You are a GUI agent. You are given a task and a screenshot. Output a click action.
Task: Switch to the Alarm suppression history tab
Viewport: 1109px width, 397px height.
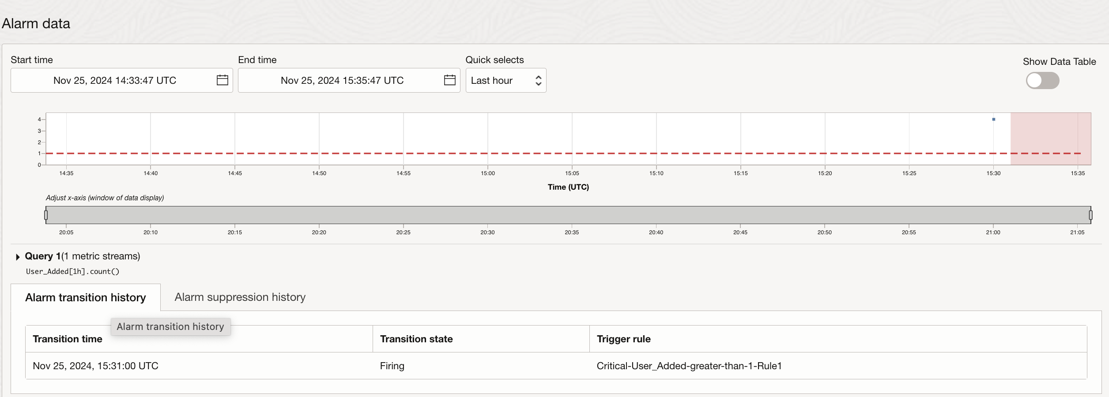point(240,297)
